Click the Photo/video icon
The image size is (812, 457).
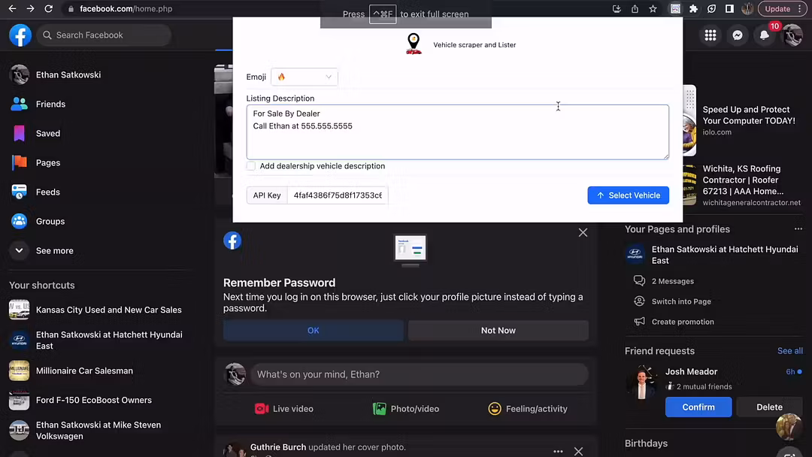pos(380,409)
